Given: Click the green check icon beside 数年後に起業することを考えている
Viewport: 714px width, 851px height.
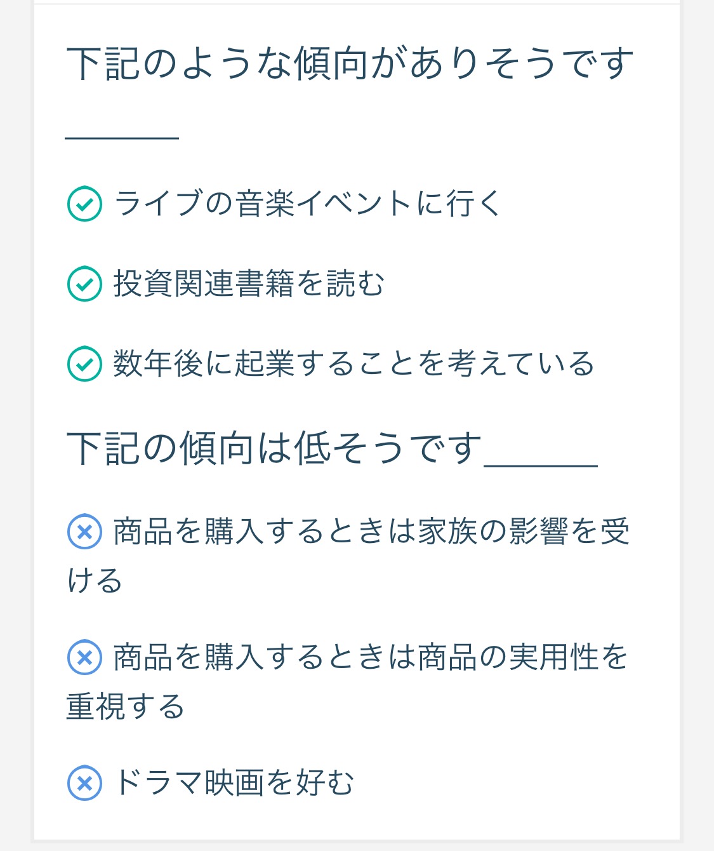Looking at the screenshot, I should [x=84, y=364].
